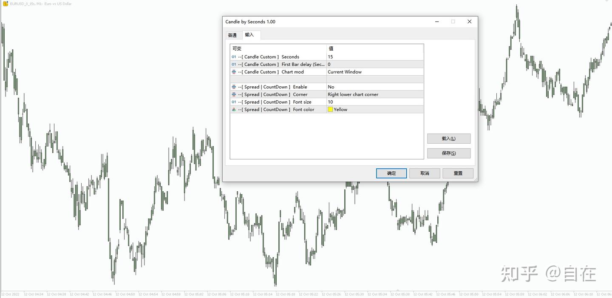Click the integer icon beside Seconds parameter
This screenshot has width=612, height=298.
tap(234, 57)
